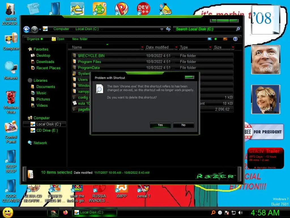Open the Size column filter arrow
Screen dimensions: 290x218
(x=233, y=47)
